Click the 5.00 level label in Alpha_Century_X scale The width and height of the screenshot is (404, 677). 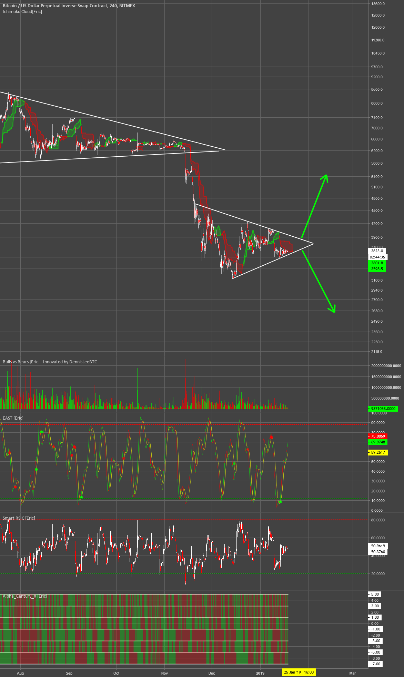[375, 594]
